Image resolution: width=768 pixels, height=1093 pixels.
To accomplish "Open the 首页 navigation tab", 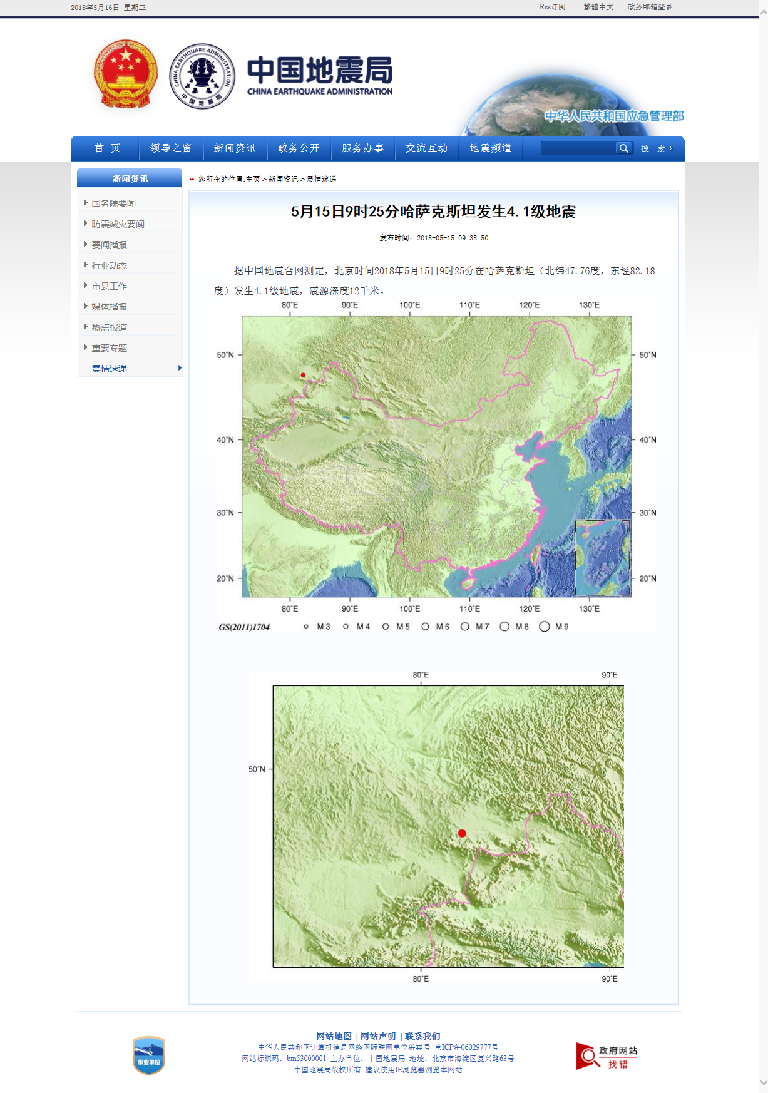I will point(107,148).
